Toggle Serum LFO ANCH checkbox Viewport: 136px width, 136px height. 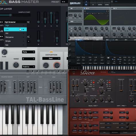pyautogui.click(x=118, y=59)
